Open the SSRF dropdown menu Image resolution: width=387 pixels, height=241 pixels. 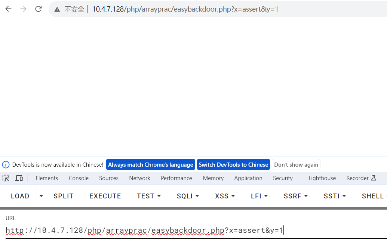[x=296, y=196]
